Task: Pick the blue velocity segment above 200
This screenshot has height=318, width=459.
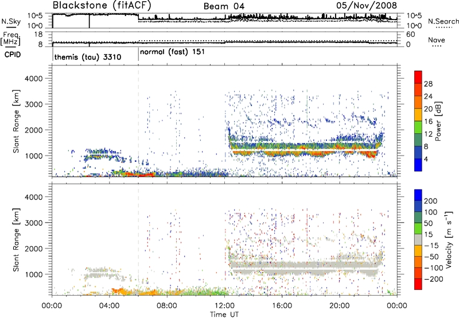Action: coord(418,195)
